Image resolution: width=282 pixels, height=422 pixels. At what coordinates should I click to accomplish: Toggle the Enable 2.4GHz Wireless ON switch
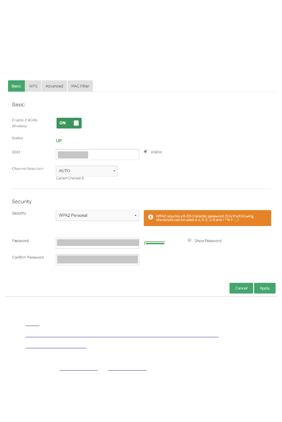point(69,123)
